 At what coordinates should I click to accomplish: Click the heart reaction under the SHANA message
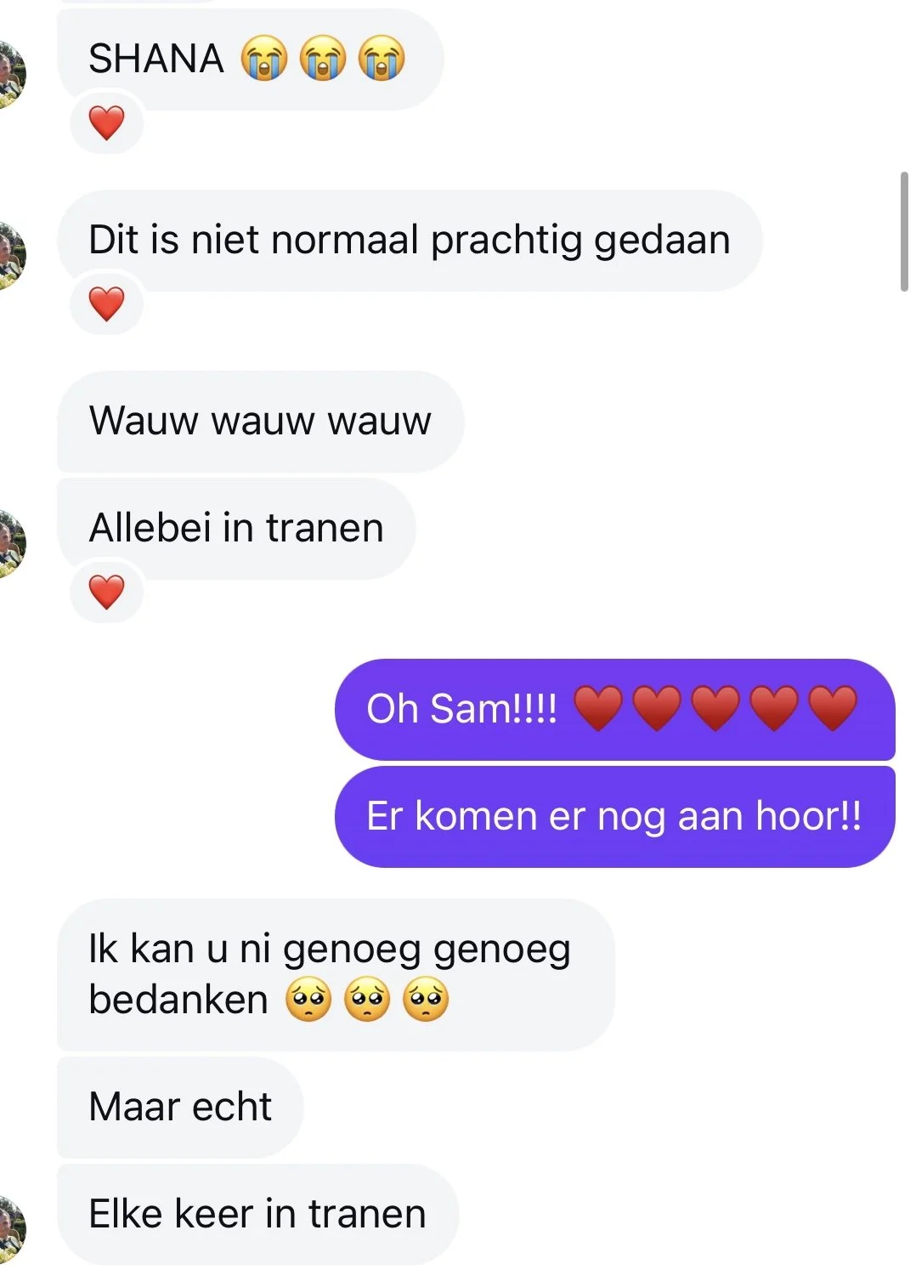(106, 123)
